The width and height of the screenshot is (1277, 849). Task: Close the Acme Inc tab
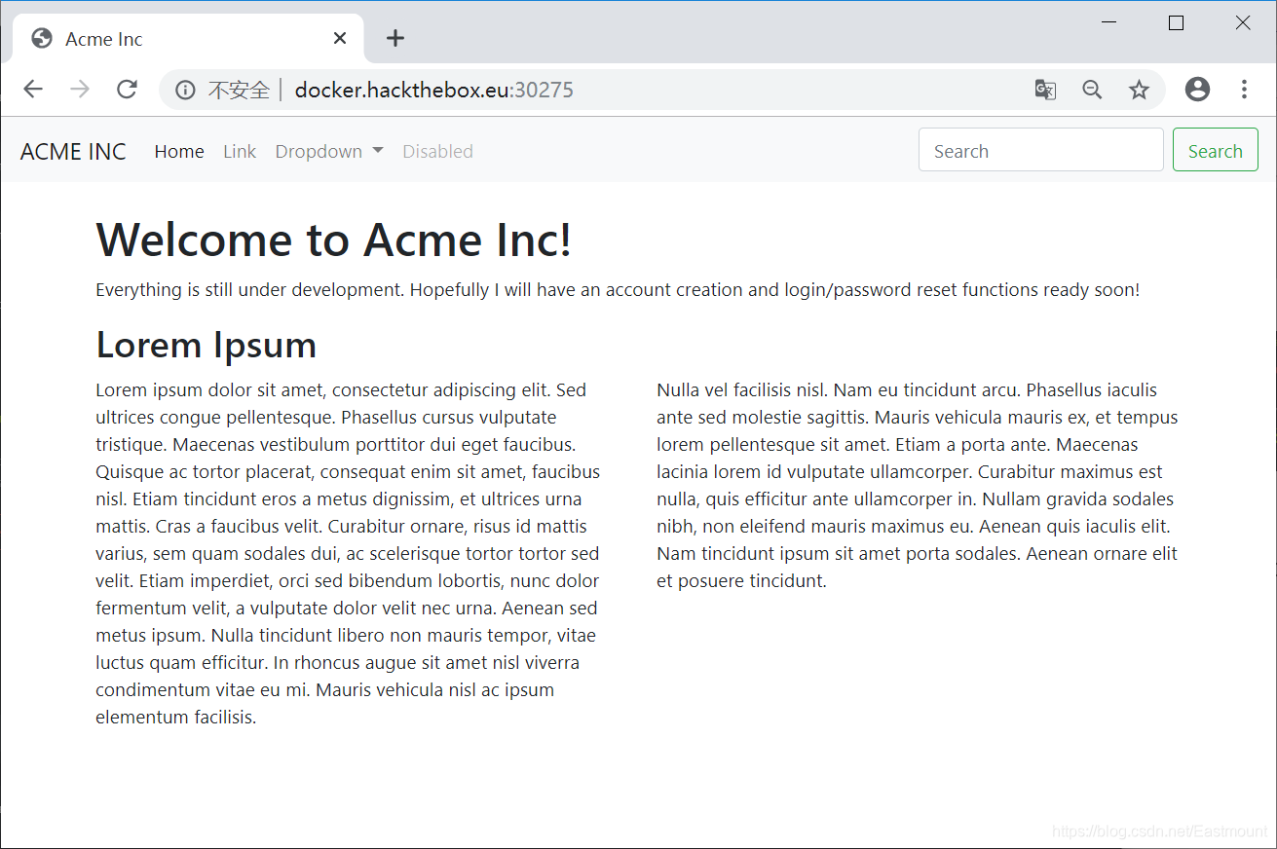tap(340, 38)
